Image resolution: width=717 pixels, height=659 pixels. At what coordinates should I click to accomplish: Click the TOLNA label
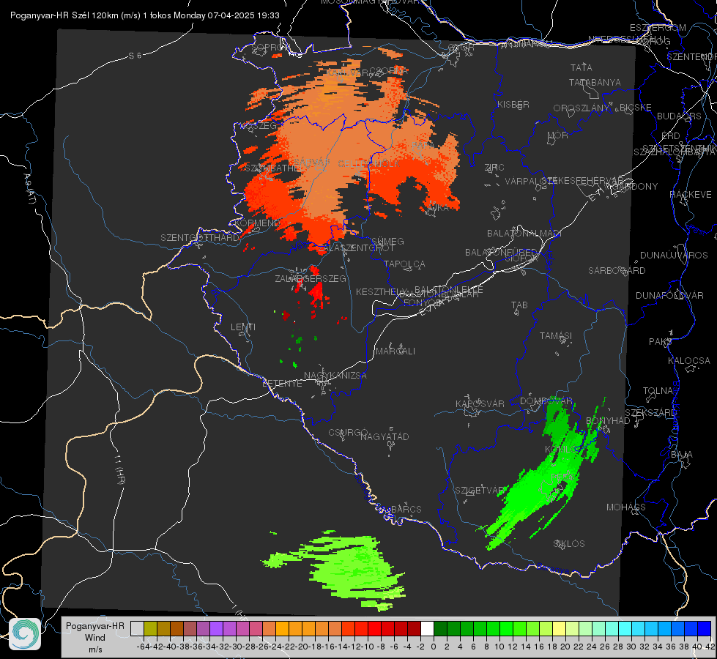pos(658,390)
